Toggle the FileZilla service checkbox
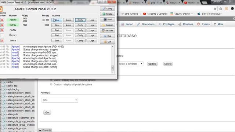This screenshot has height=132, width=235. (x=2, y=30)
